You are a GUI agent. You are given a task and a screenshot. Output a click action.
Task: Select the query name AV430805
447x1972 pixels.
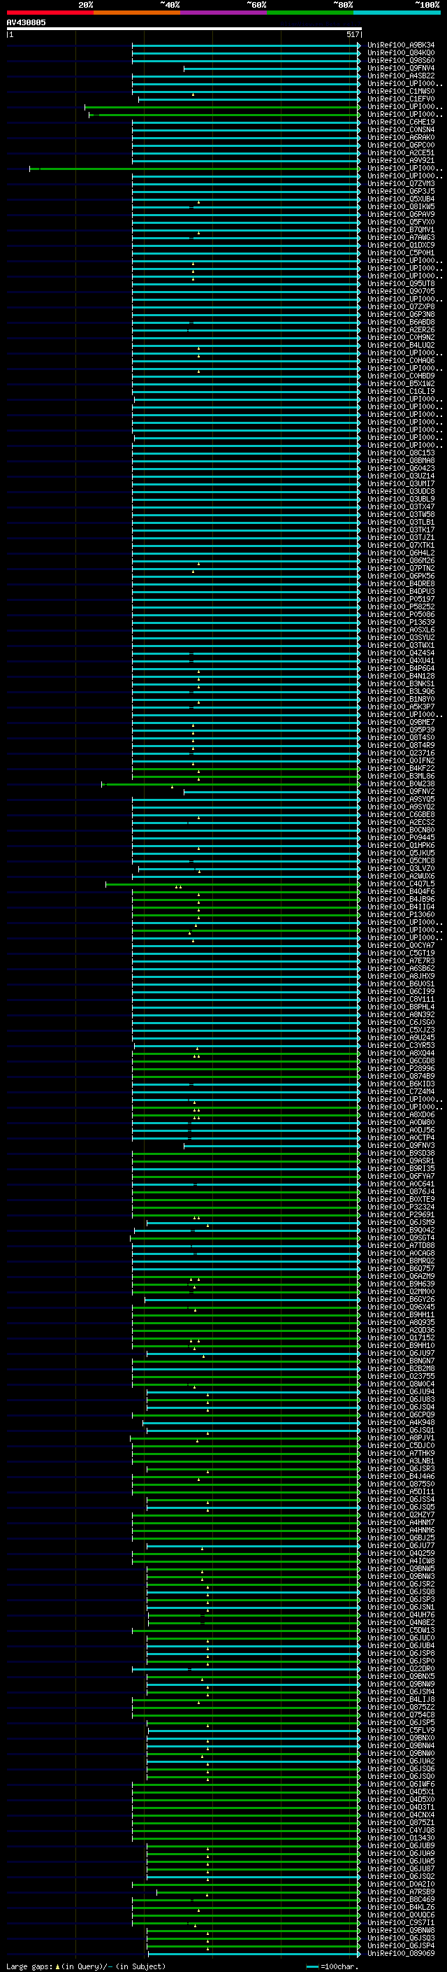26,22
